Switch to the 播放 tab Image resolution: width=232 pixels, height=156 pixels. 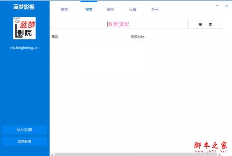[111, 10]
